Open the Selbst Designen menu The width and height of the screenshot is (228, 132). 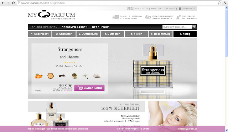[x=45, y=27]
